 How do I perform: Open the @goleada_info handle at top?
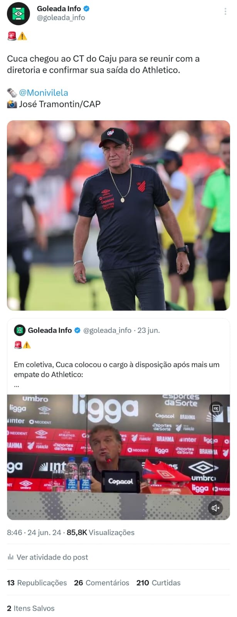coord(61,18)
